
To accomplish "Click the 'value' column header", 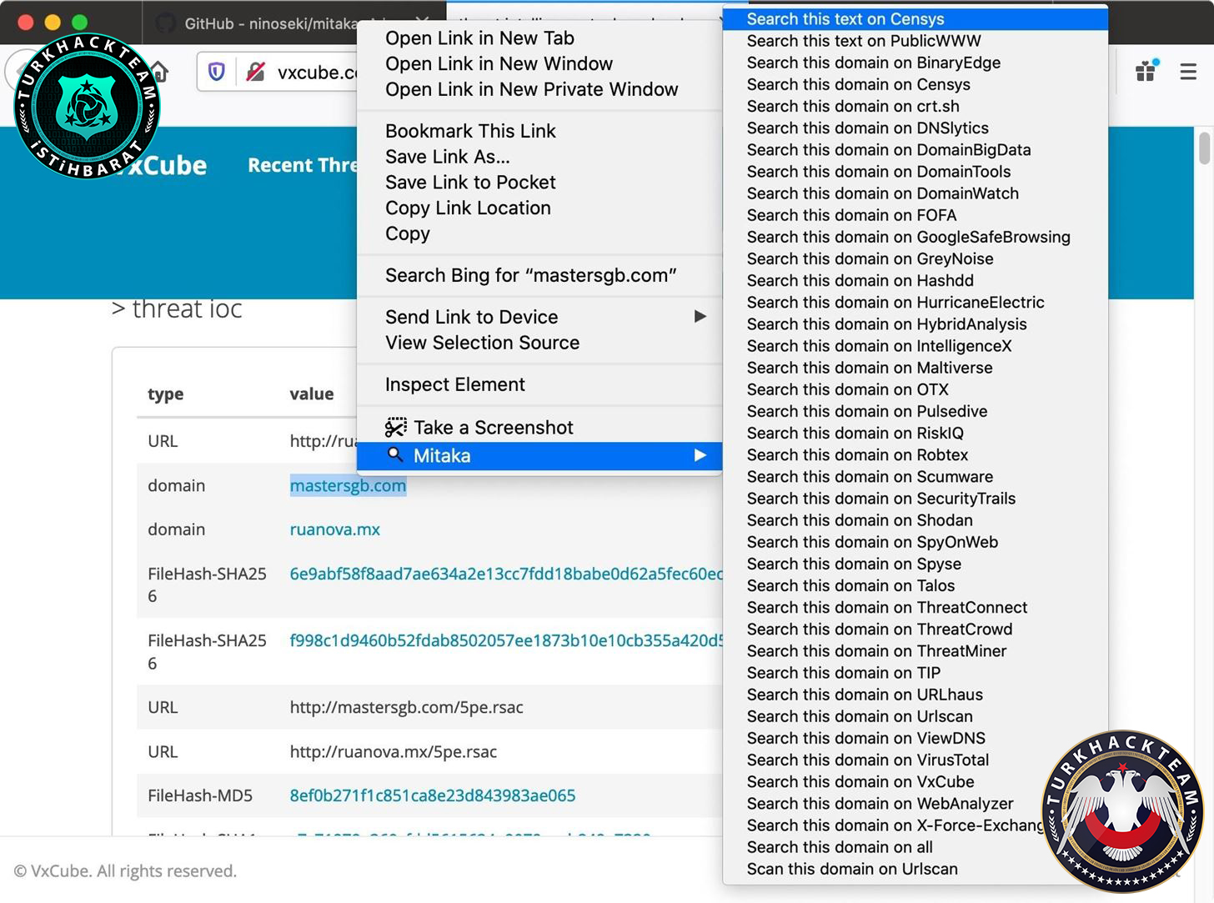I will click(x=311, y=394).
